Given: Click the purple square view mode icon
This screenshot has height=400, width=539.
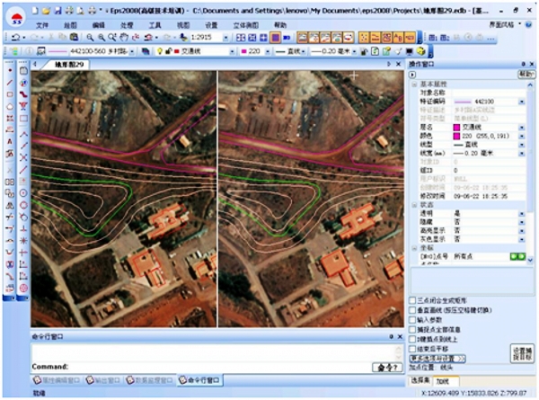Looking at the screenshot, I should (275, 37).
